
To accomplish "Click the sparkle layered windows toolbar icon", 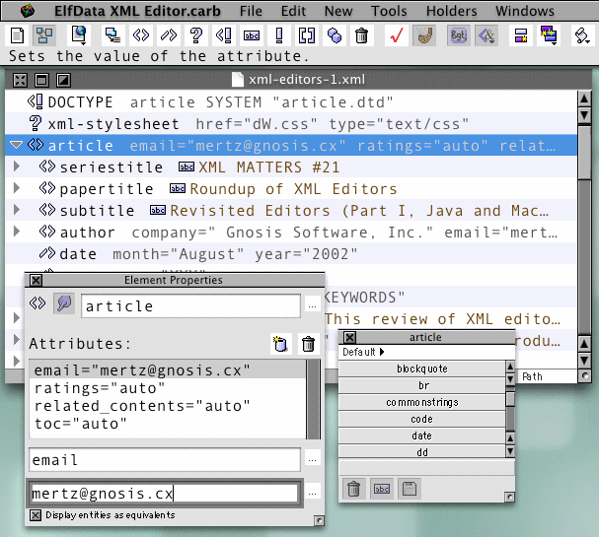I will pyautogui.click(x=549, y=35).
